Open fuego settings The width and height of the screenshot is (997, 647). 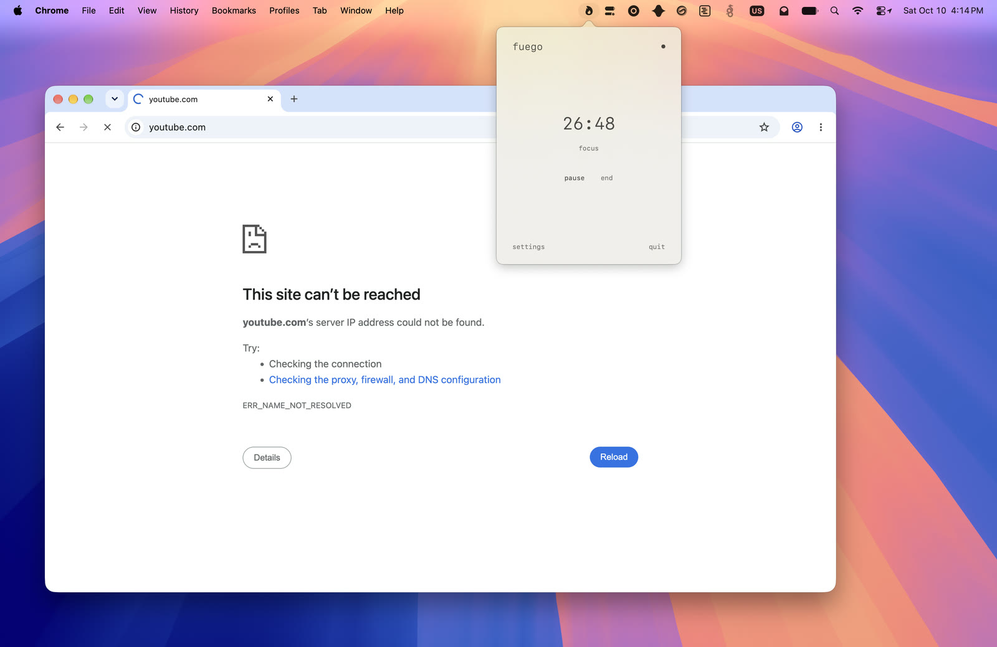[x=528, y=247]
